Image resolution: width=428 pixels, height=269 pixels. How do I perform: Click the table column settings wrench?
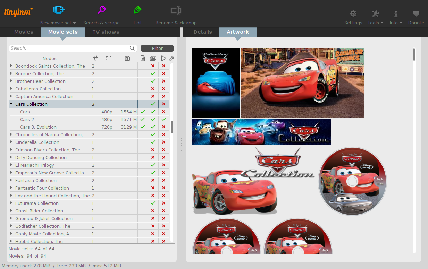pyautogui.click(x=171, y=58)
